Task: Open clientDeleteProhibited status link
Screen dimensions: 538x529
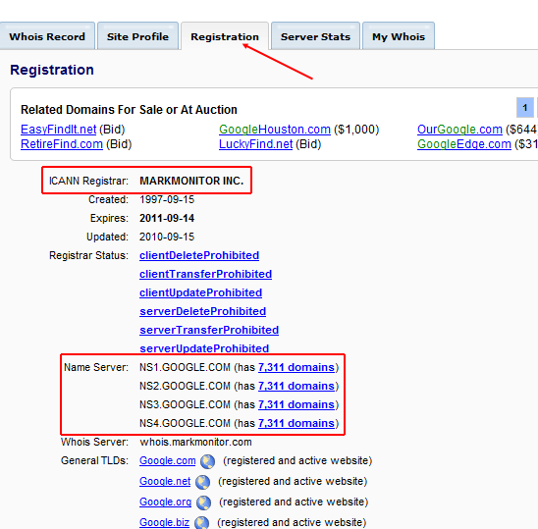Action: (199, 255)
